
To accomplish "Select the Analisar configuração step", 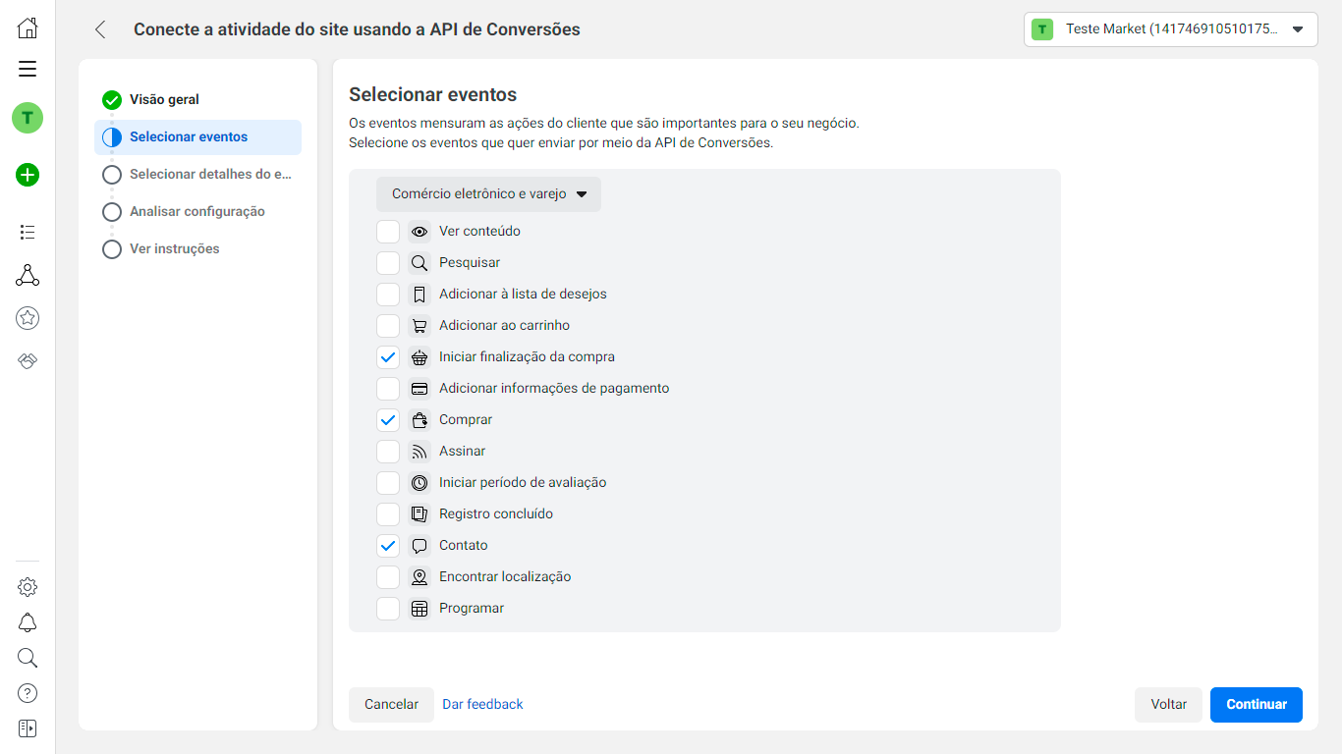I will click(196, 211).
